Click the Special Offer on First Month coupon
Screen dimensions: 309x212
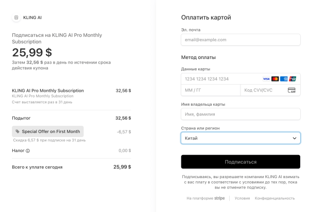[x=47, y=131]
